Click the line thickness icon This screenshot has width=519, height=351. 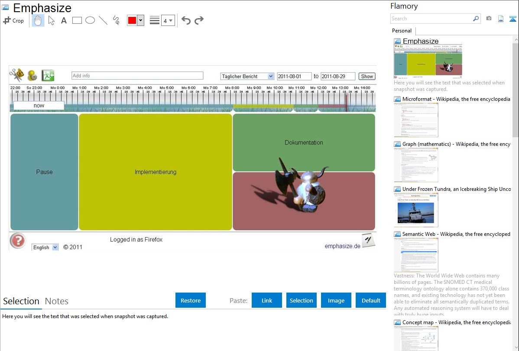tap(154, 20)
